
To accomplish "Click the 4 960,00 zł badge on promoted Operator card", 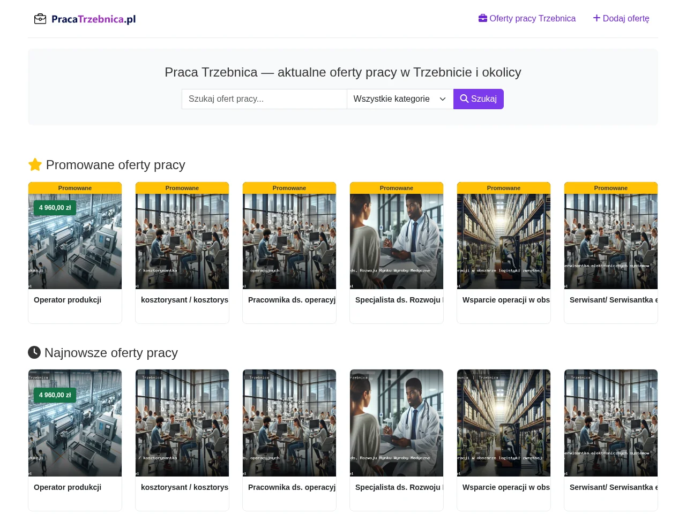I will pos(55,208).
